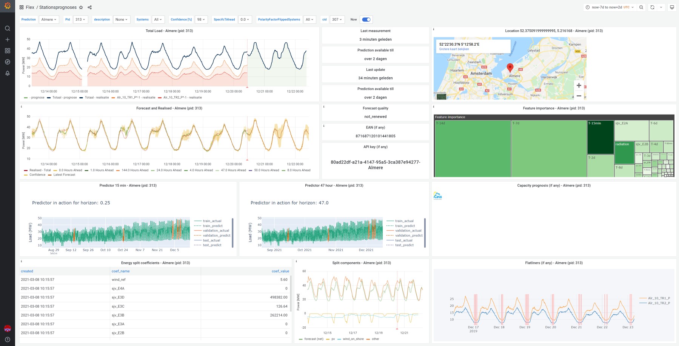Click the dashboard grid icon beside Flex

tap(22, 7)
